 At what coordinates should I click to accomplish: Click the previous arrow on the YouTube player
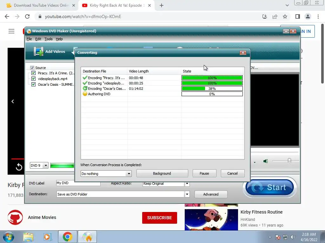pyautogui.click(x=13, y=102)
